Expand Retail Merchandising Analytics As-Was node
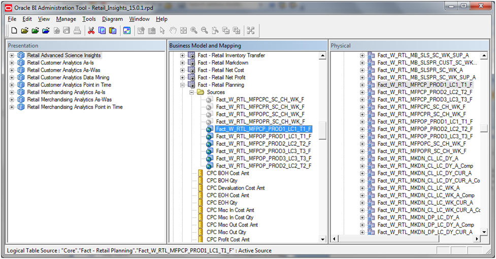This screenshot has width=496, height=259. [x=12, y=100]
